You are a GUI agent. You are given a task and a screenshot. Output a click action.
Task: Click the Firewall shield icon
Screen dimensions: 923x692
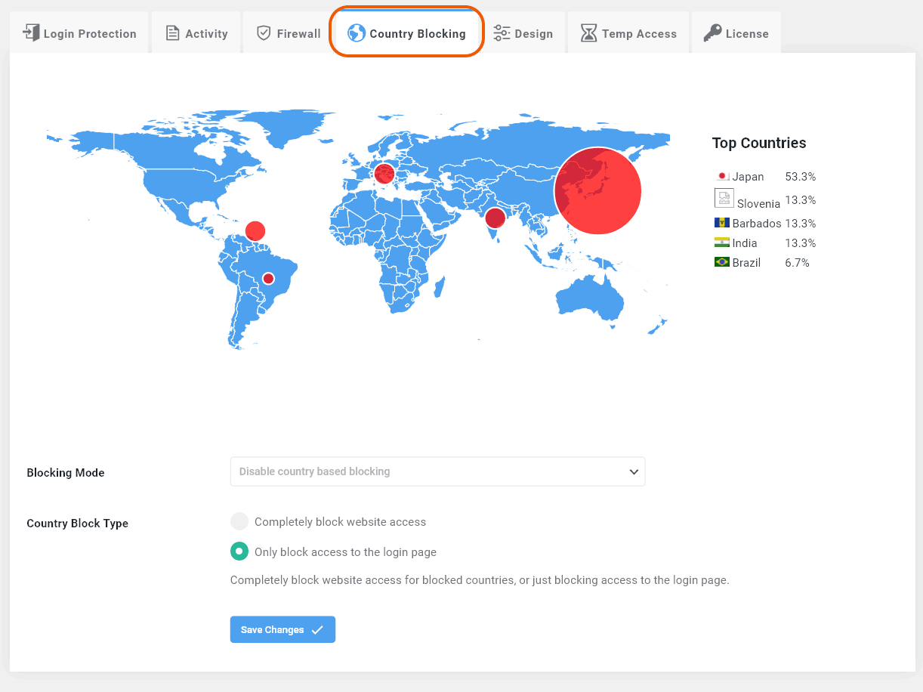(264, 33)
